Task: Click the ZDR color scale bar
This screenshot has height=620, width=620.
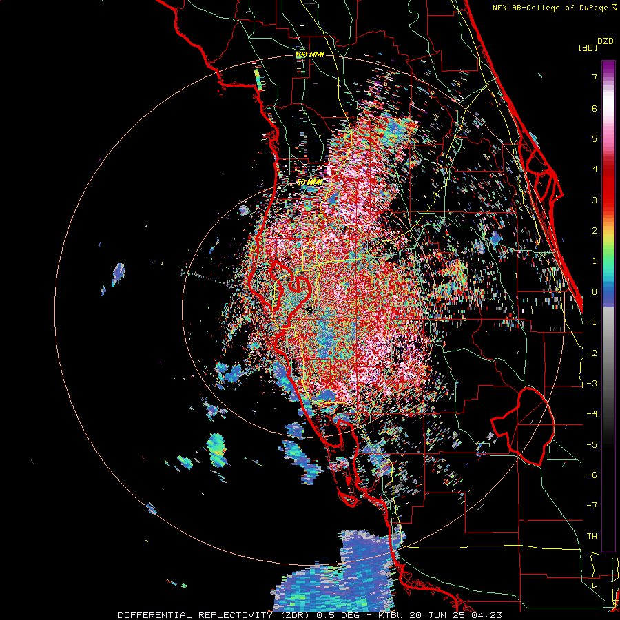Action: 608,306
